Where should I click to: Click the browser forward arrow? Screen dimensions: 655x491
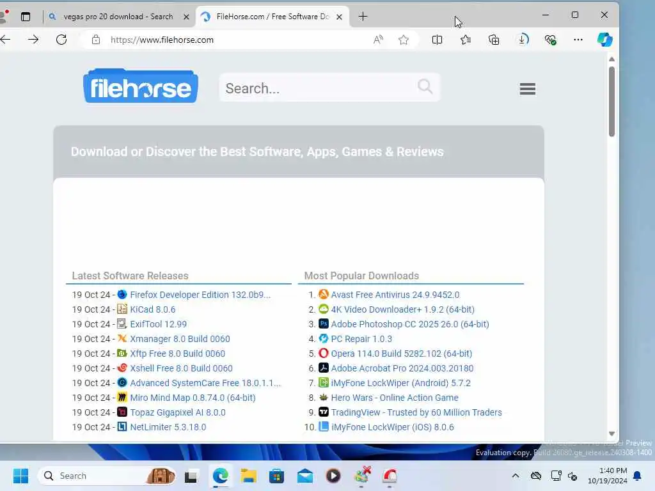click(x=33, y=40)
